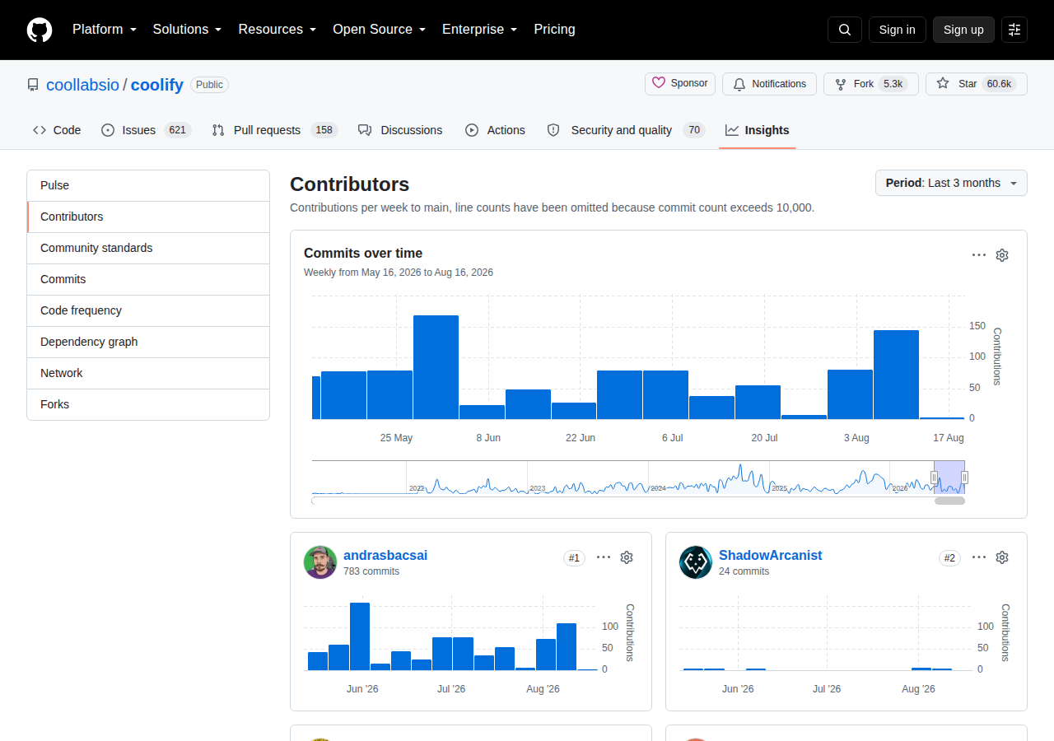
Task: Open the Period: Last 3 months dropdown
Action: tap(951, 183)
